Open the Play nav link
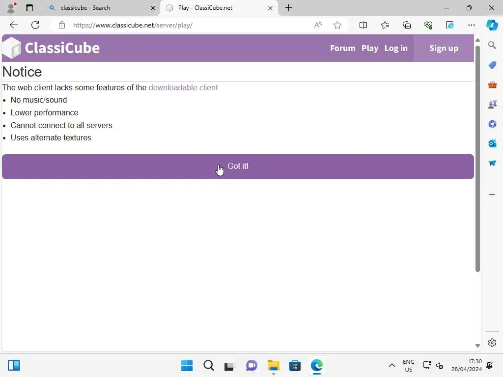Image resolution: width=503 pixels, height=377 pixels. 370,48
